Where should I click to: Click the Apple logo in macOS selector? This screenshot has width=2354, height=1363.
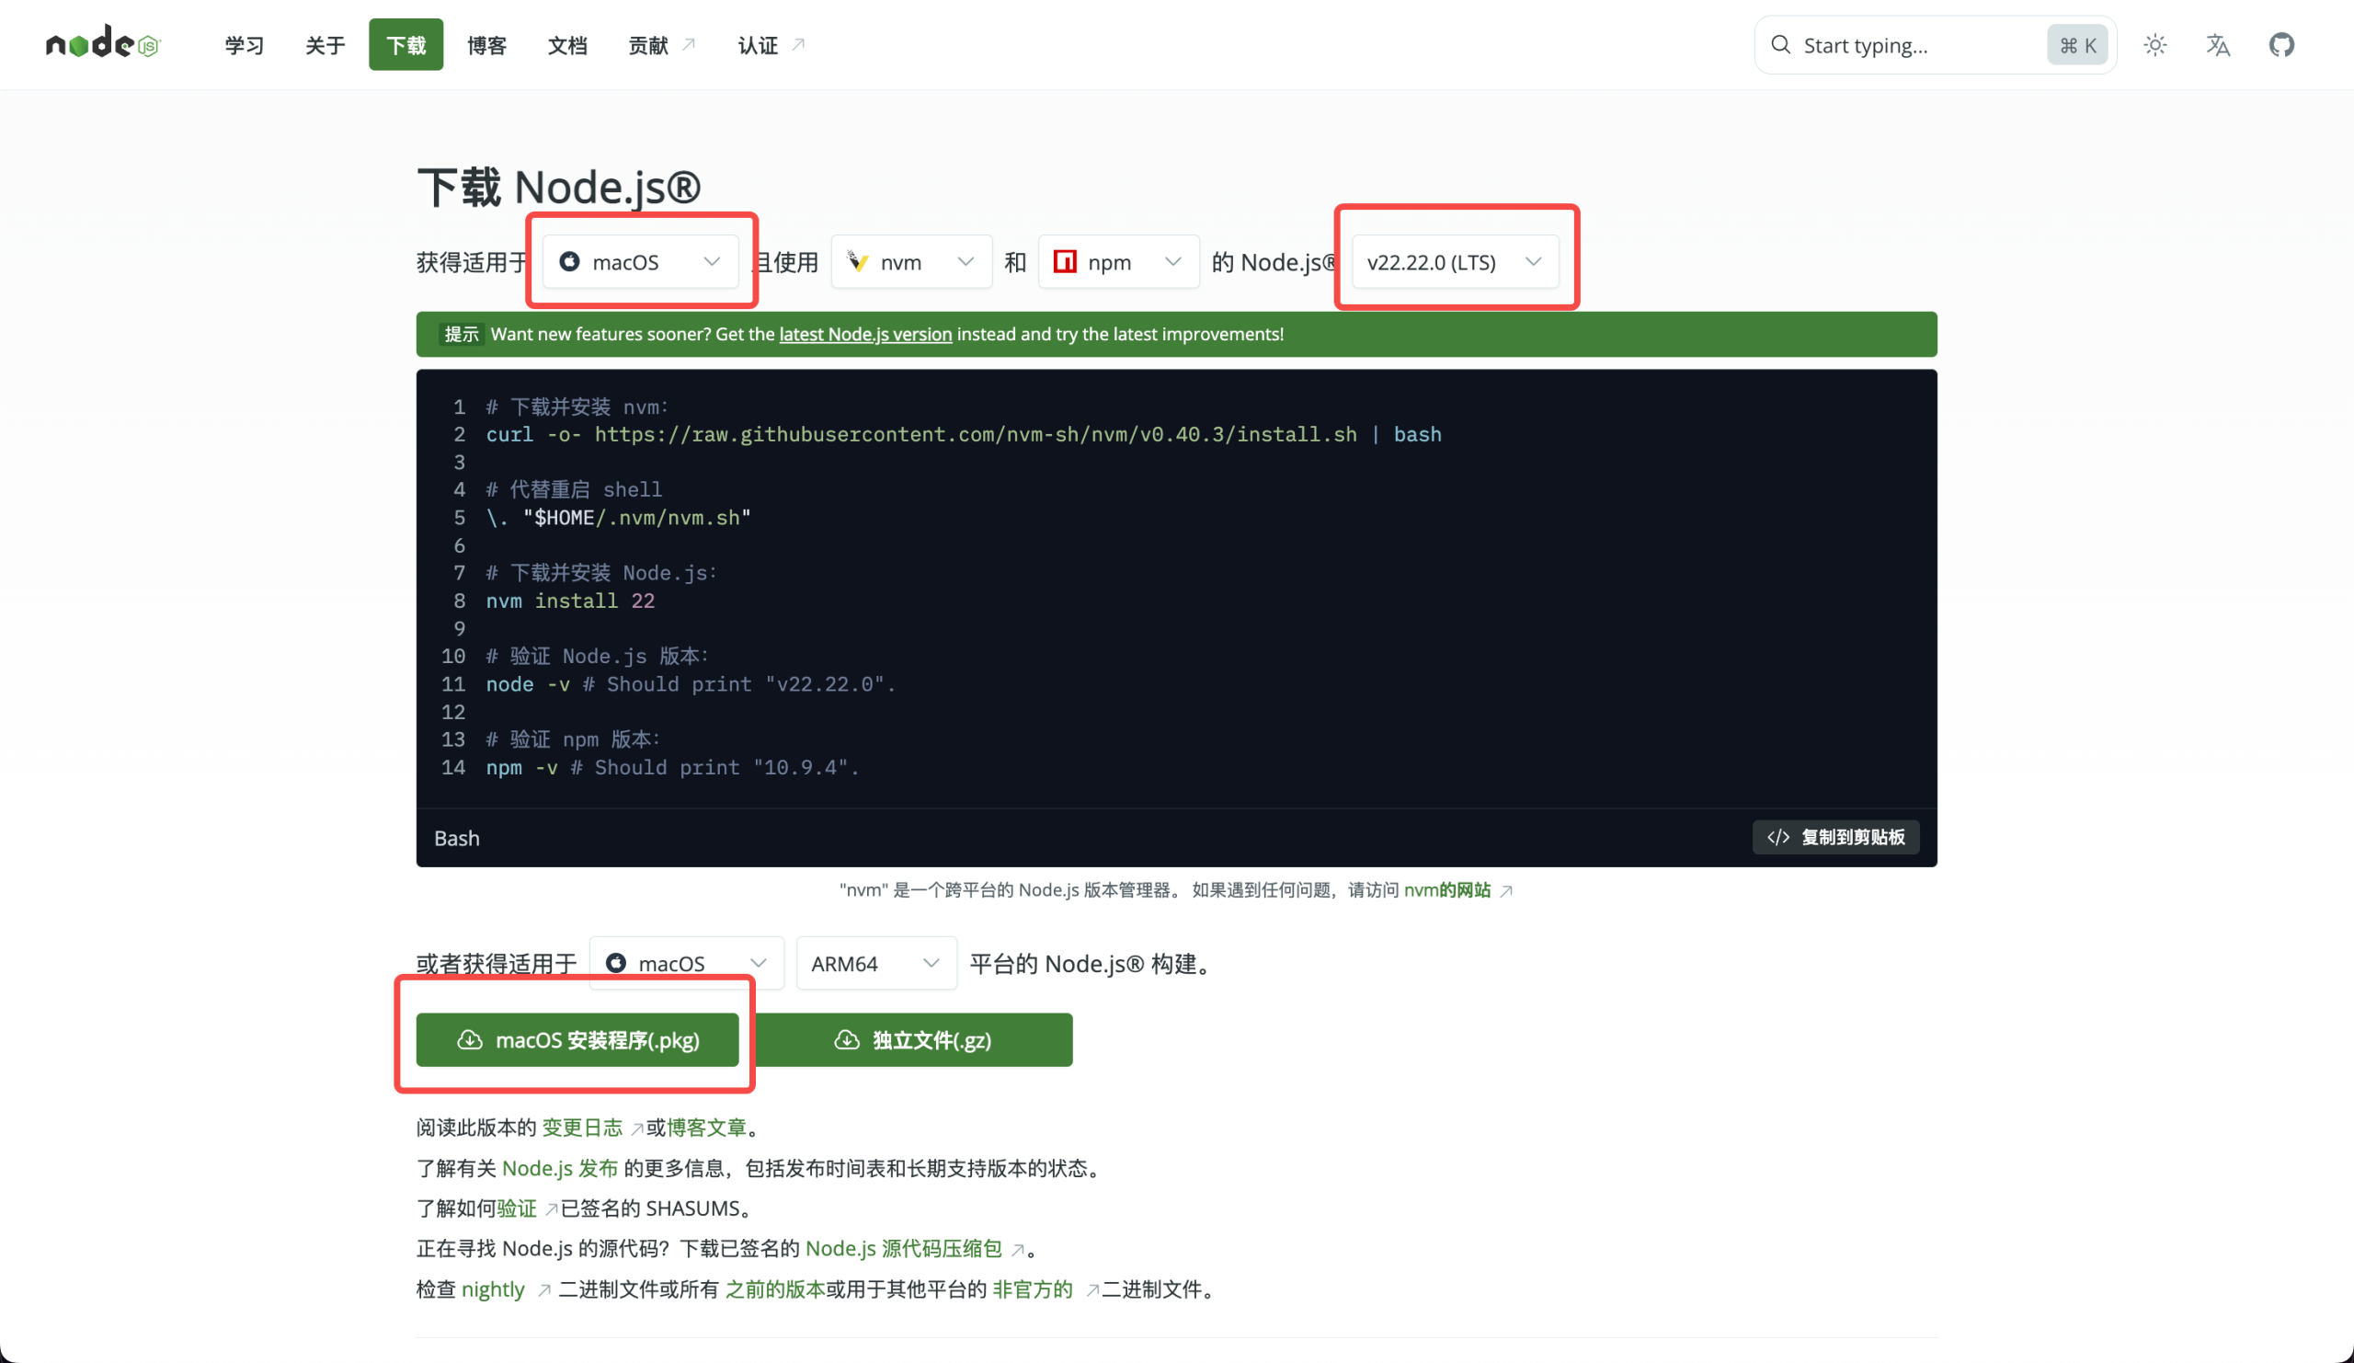pos(571,261)
